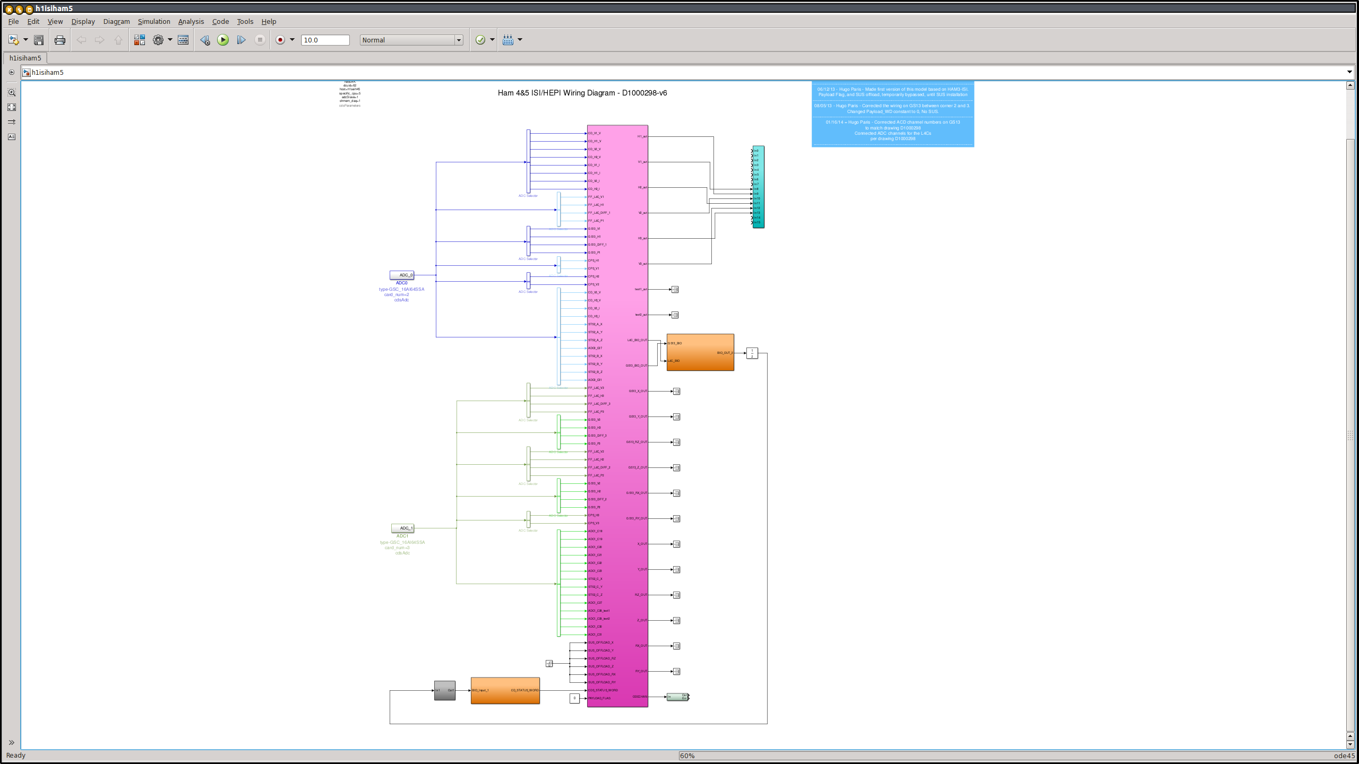Click the Record simulation data button

tap(280, 40)
